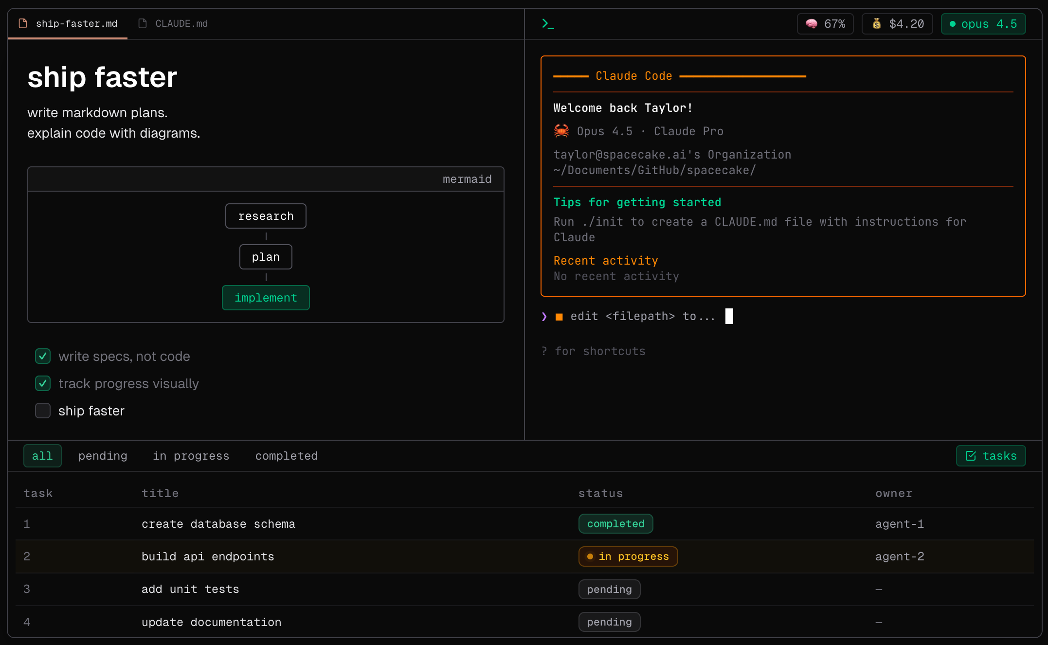Switch to the CLAUDE.md tab
1048x645 pixels.
coord(181,23)
